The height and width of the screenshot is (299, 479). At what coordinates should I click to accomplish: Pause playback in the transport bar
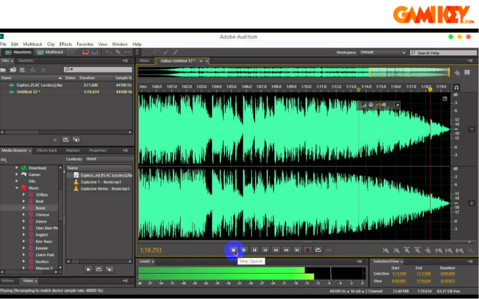pos(254,250)
